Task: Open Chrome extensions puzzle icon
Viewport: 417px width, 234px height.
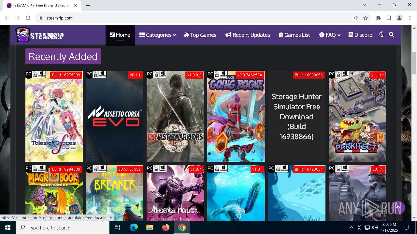Action: (x=378, y=18)
